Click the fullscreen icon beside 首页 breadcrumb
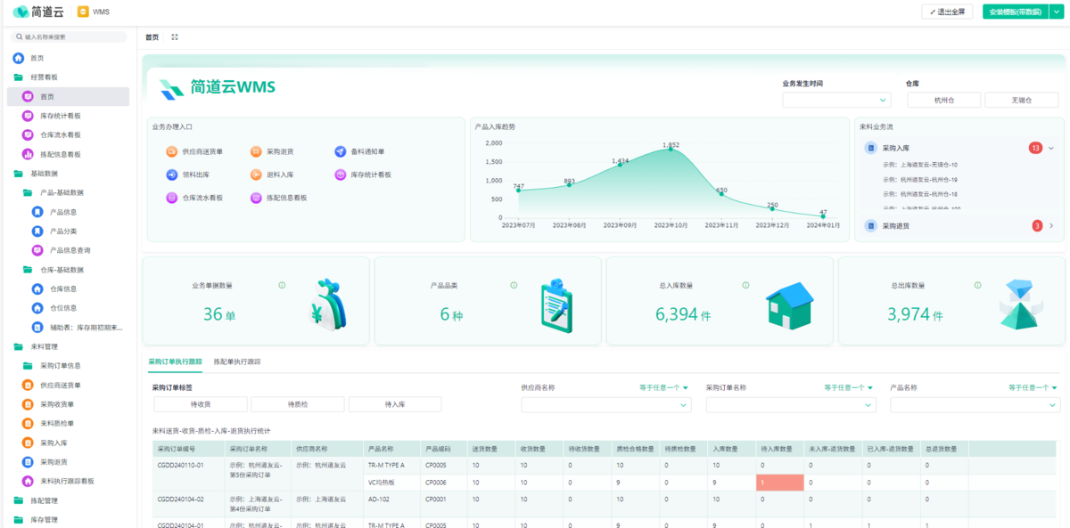The width and height of the screenshot is (1070, 528). click(175, 37)
